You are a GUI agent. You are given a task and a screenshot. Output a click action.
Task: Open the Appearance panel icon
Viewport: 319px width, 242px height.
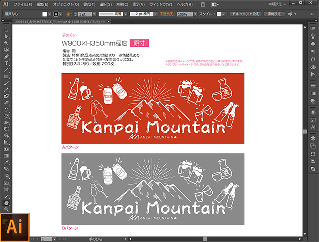pyautogui.click(x=313, y=112)
